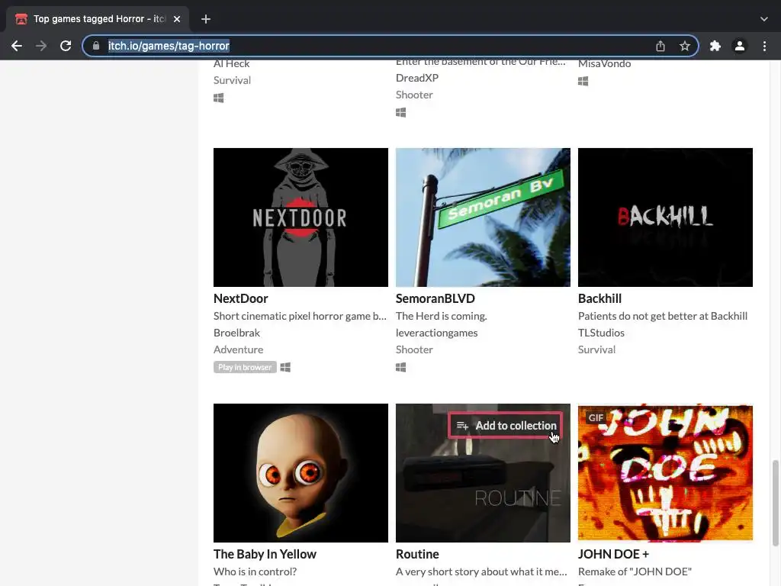Click 'The Herd is coming.' description

442,316
